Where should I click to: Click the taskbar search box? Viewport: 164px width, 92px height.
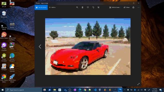pos(23,90)
